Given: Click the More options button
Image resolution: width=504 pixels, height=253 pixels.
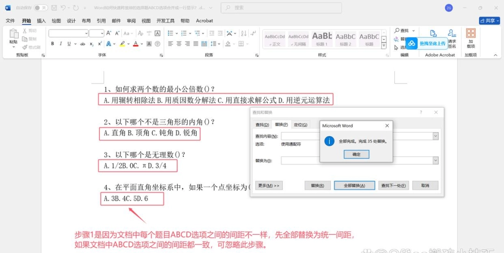Looking at the screenshot, I should [269, 185].
